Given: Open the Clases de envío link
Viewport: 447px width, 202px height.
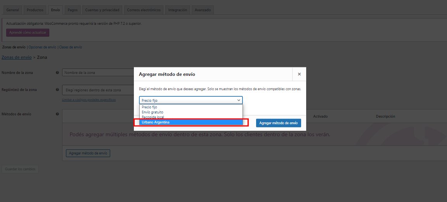Looking at the screenshot, I should [70, 47].
